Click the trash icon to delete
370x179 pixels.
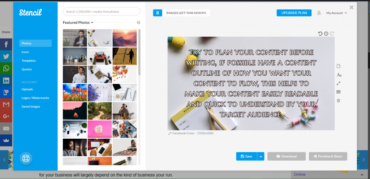click(x=339, y=100)
